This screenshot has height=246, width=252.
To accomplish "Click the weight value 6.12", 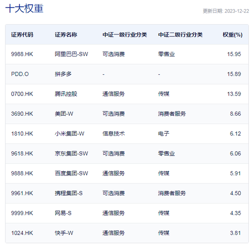I will tap(236, 134).
